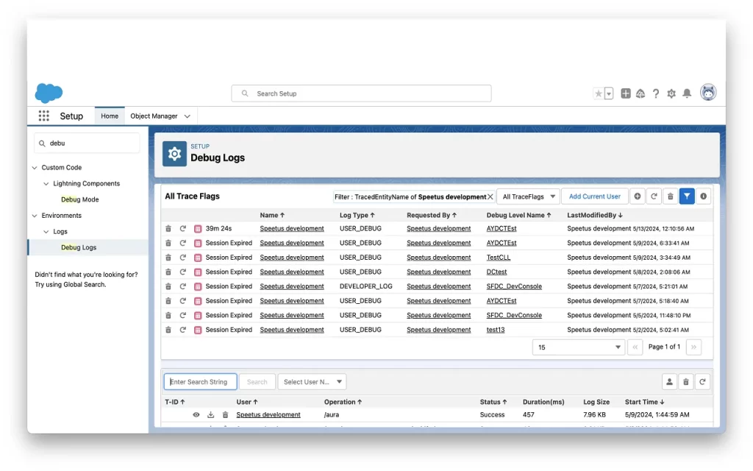Click the sidebar quick find box
Viewport: 753px width, 471px height.
click(x=87, y=144)
